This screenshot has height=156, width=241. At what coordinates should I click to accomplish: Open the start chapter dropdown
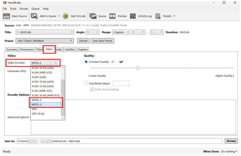[138, 32]
